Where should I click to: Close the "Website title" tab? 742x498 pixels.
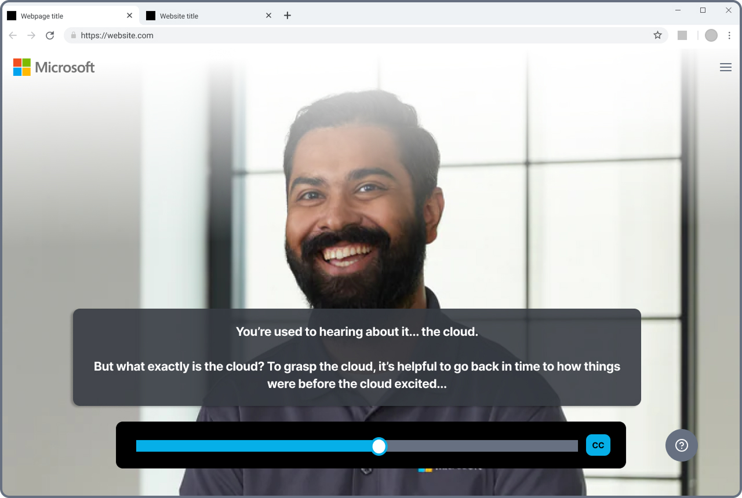coord(268,16)
